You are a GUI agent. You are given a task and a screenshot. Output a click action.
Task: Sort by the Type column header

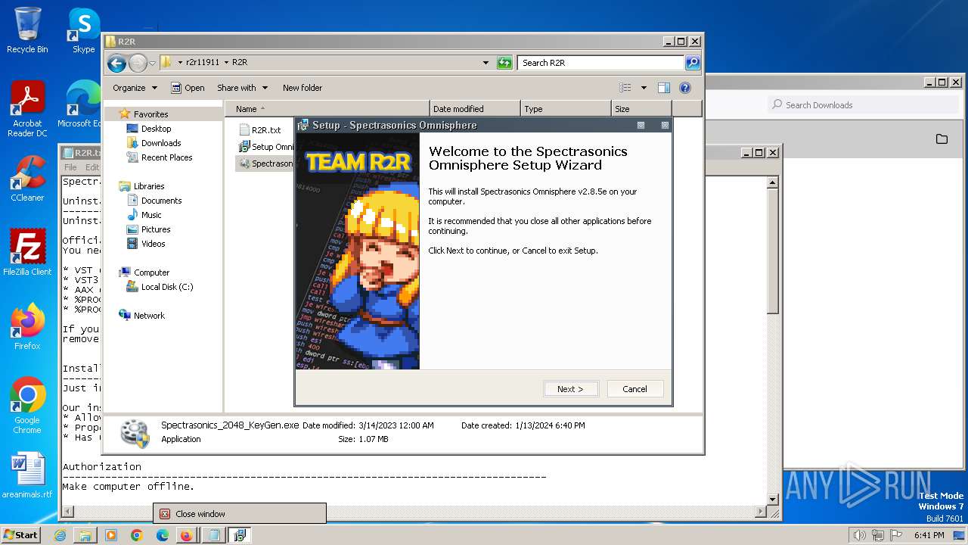(x=565, y=109)
